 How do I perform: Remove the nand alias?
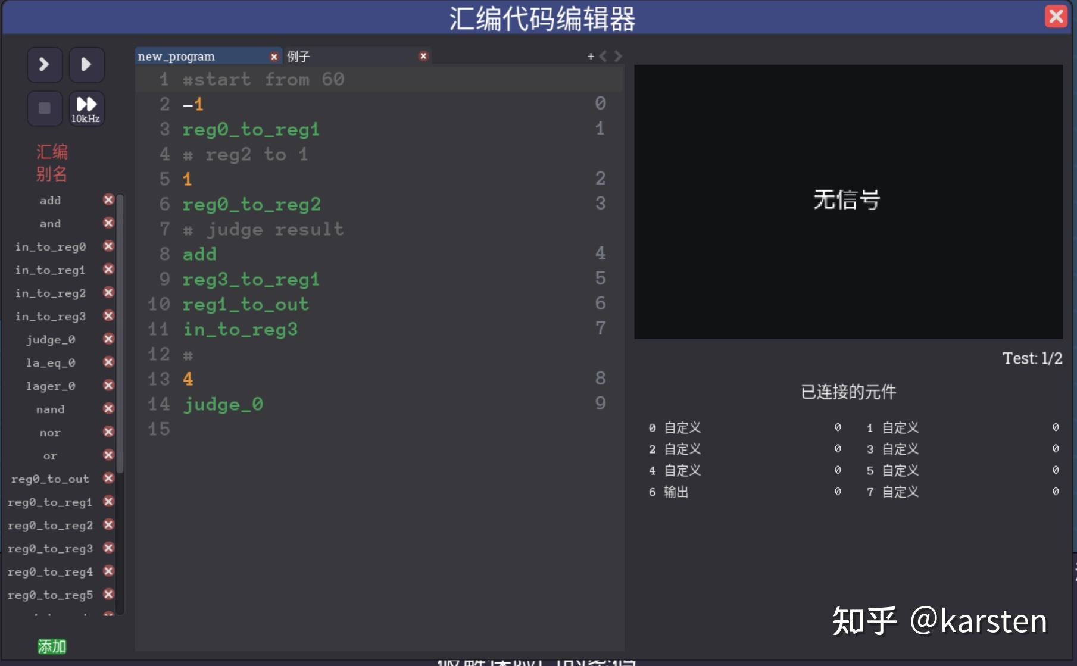[108, 408]
